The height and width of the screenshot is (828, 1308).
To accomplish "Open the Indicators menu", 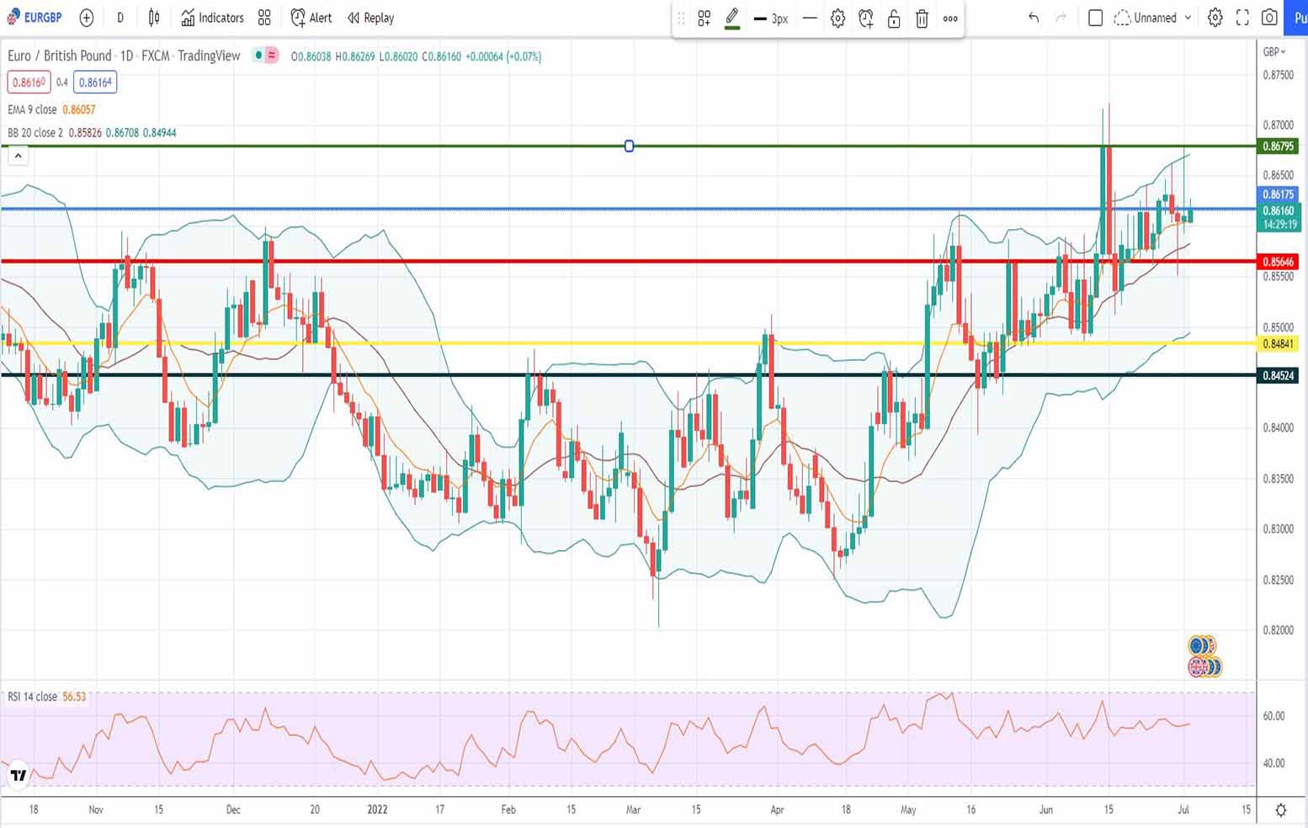I will point(212,18).
